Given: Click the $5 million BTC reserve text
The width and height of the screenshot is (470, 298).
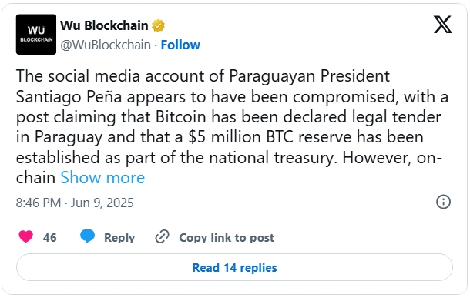Looking at the screenshot, I should [270, 137].
